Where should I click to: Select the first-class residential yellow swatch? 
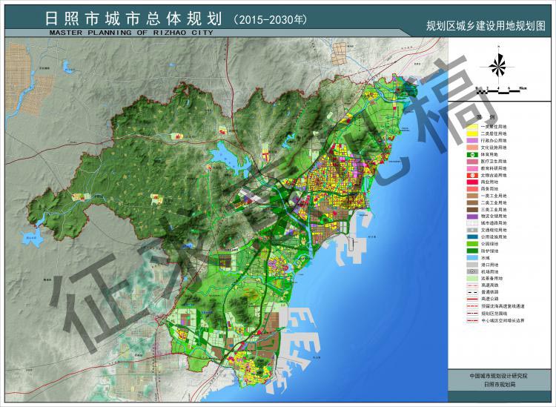click(471, 126)
